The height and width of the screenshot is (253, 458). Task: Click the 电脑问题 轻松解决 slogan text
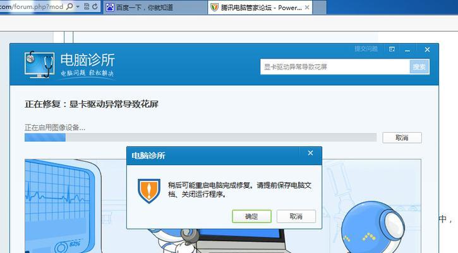coord(87,73)
